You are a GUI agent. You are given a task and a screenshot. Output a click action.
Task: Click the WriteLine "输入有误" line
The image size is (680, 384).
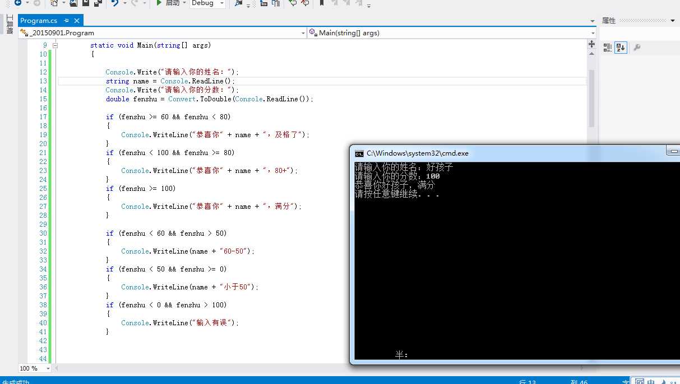(x=180, y=323)
